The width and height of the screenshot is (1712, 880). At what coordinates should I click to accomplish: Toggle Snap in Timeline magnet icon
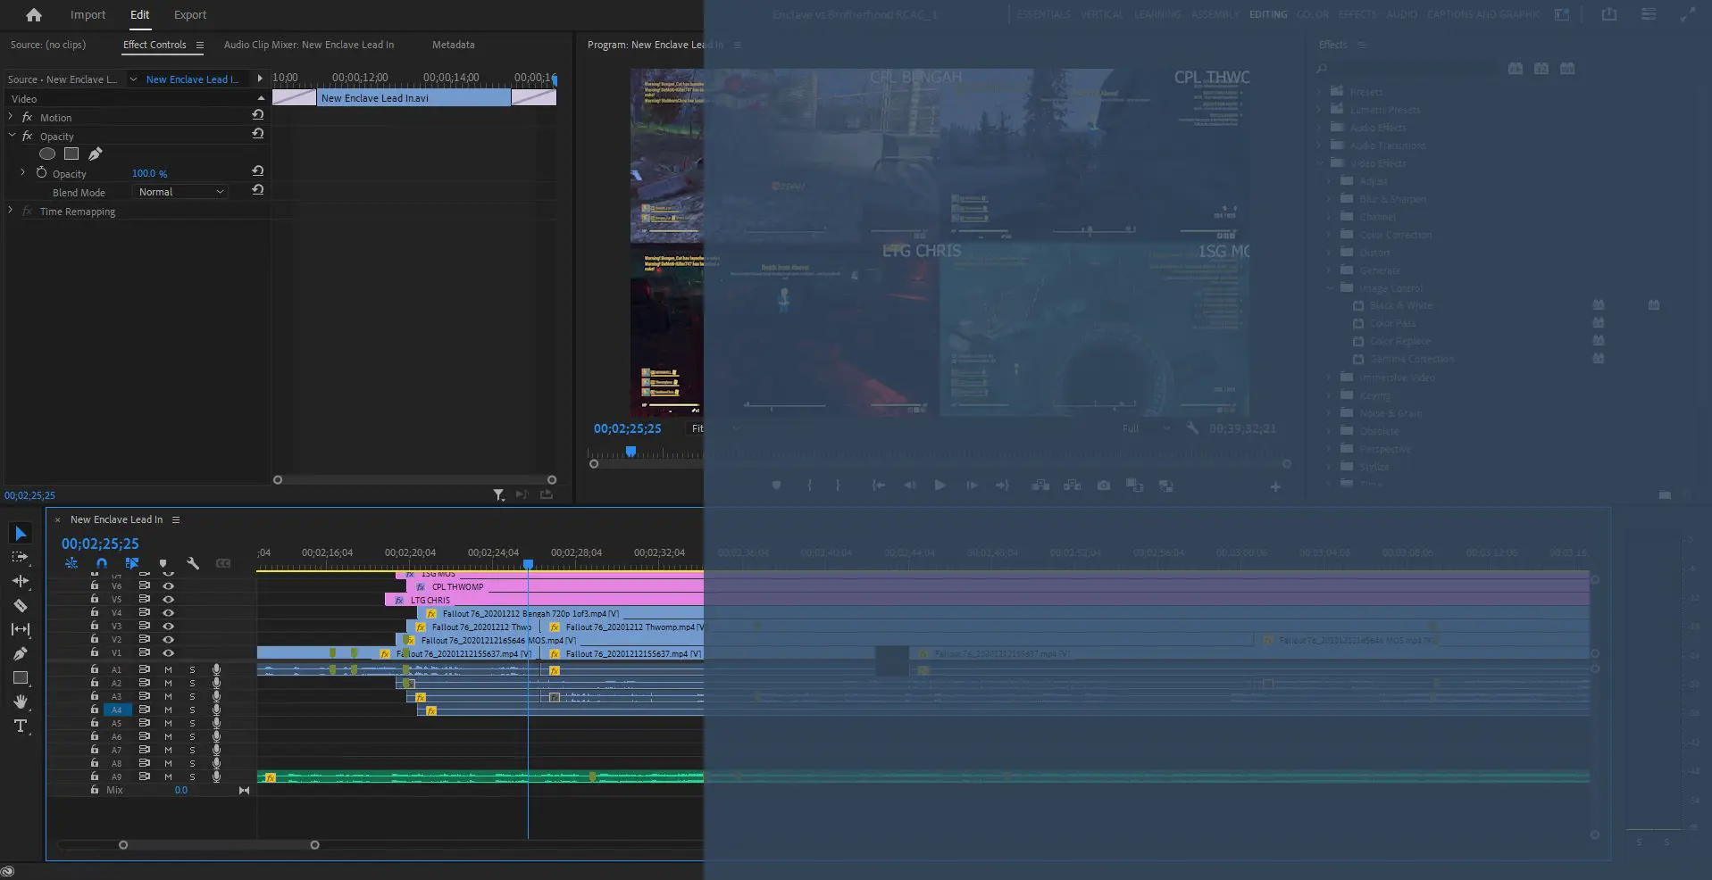pyautogui.click(x=102, y=563)
